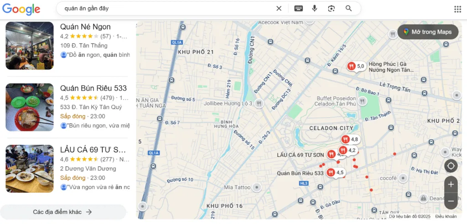Click the review snippet 'Bún riêu ngon, vừa miệ'

tap(99, 125)
